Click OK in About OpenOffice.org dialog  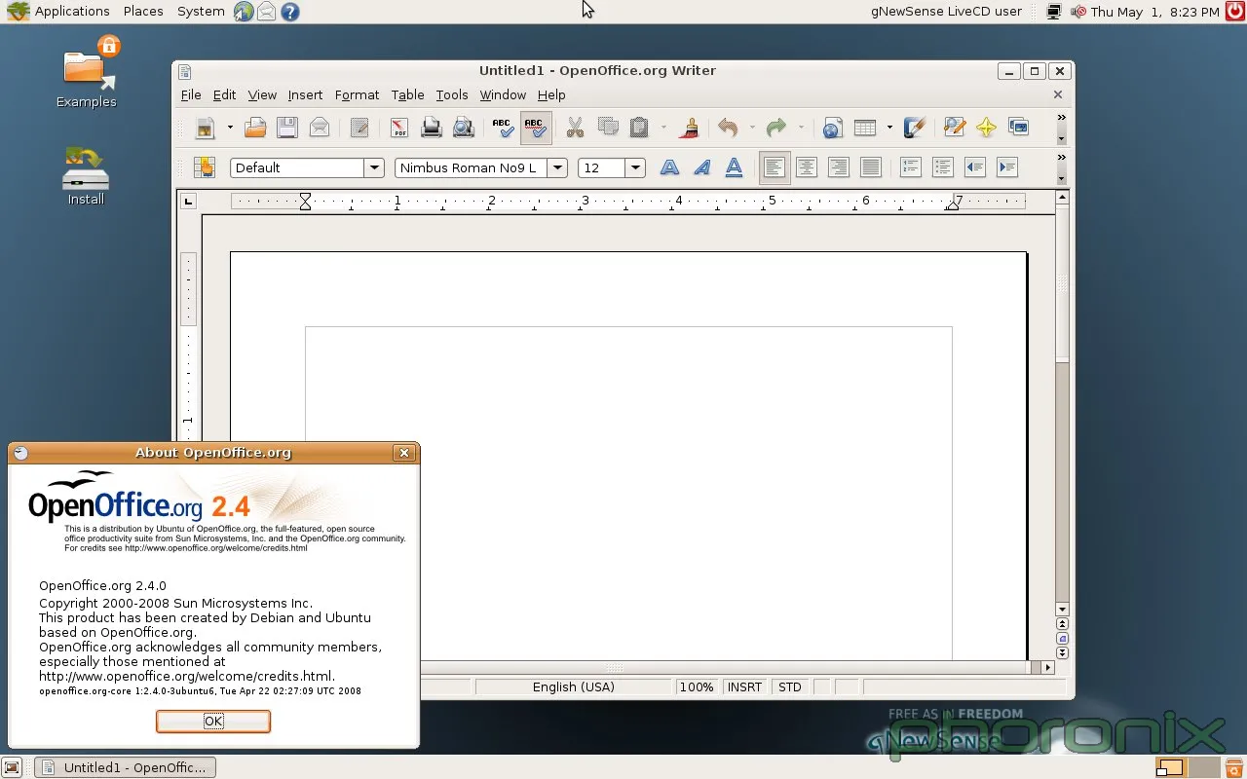pyautogui.click(x=213, y=721)
